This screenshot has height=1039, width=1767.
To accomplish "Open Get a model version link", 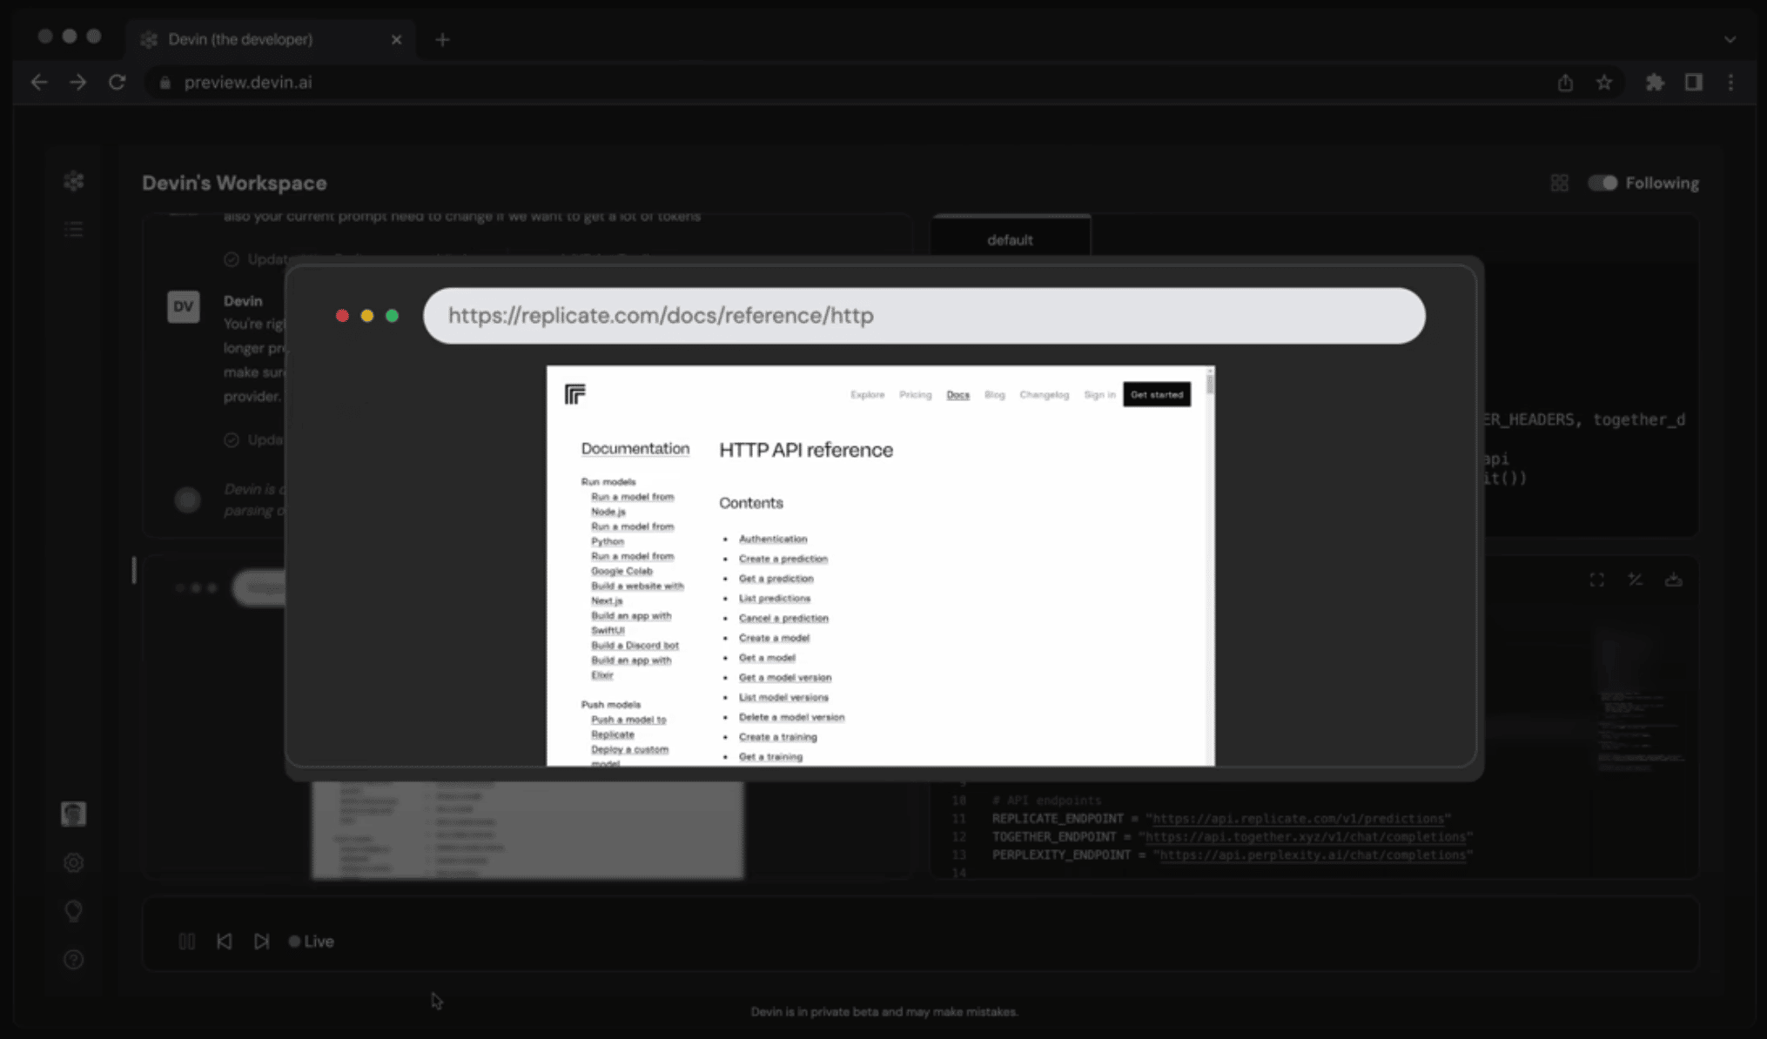I will coord(785,678).
